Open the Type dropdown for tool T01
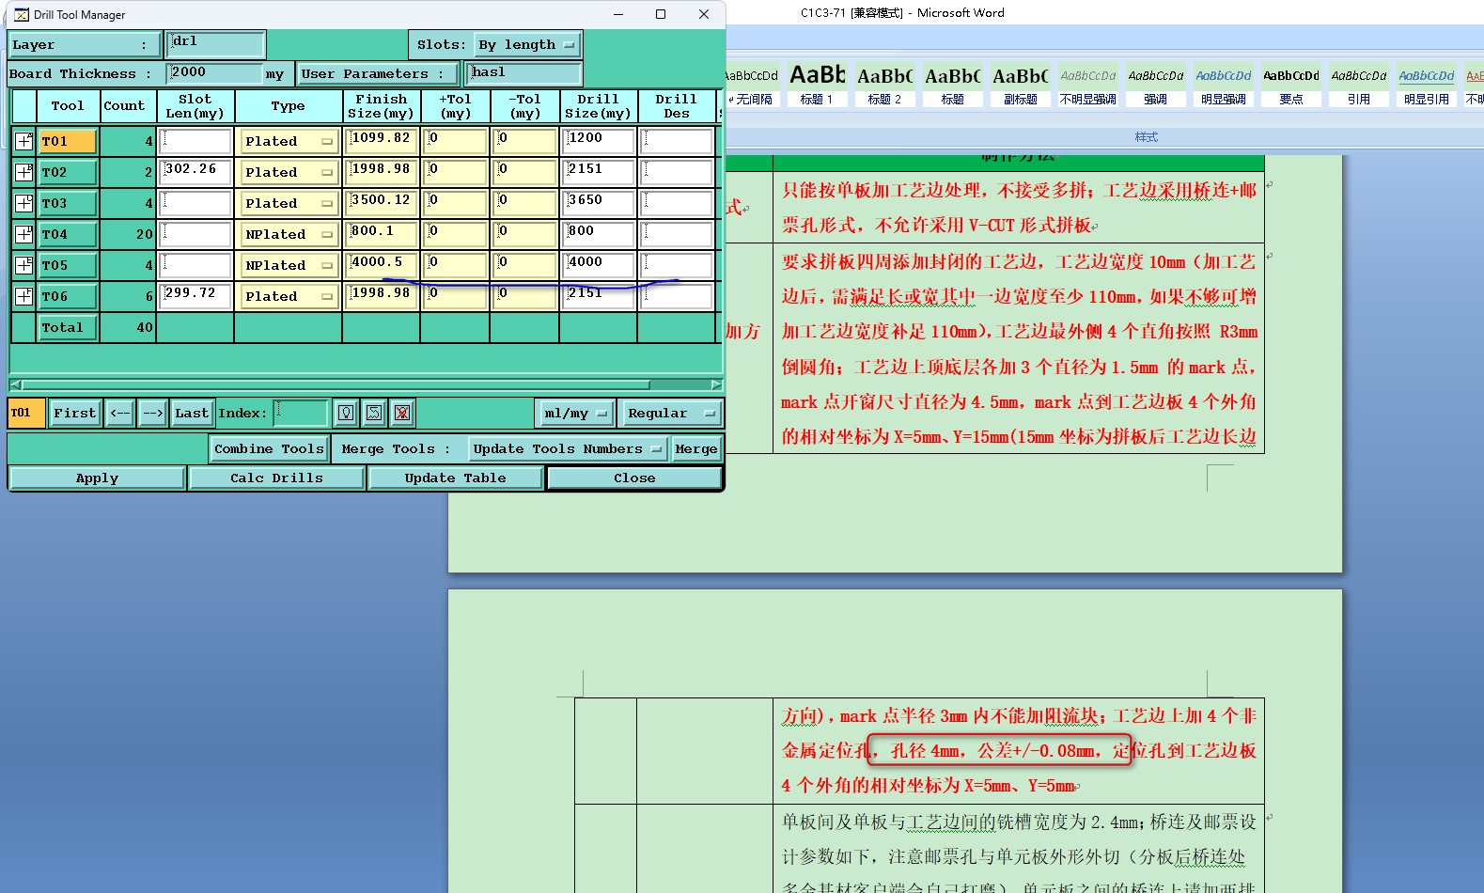The height and width of the screenshot is (893, 1484). (289, 141)
